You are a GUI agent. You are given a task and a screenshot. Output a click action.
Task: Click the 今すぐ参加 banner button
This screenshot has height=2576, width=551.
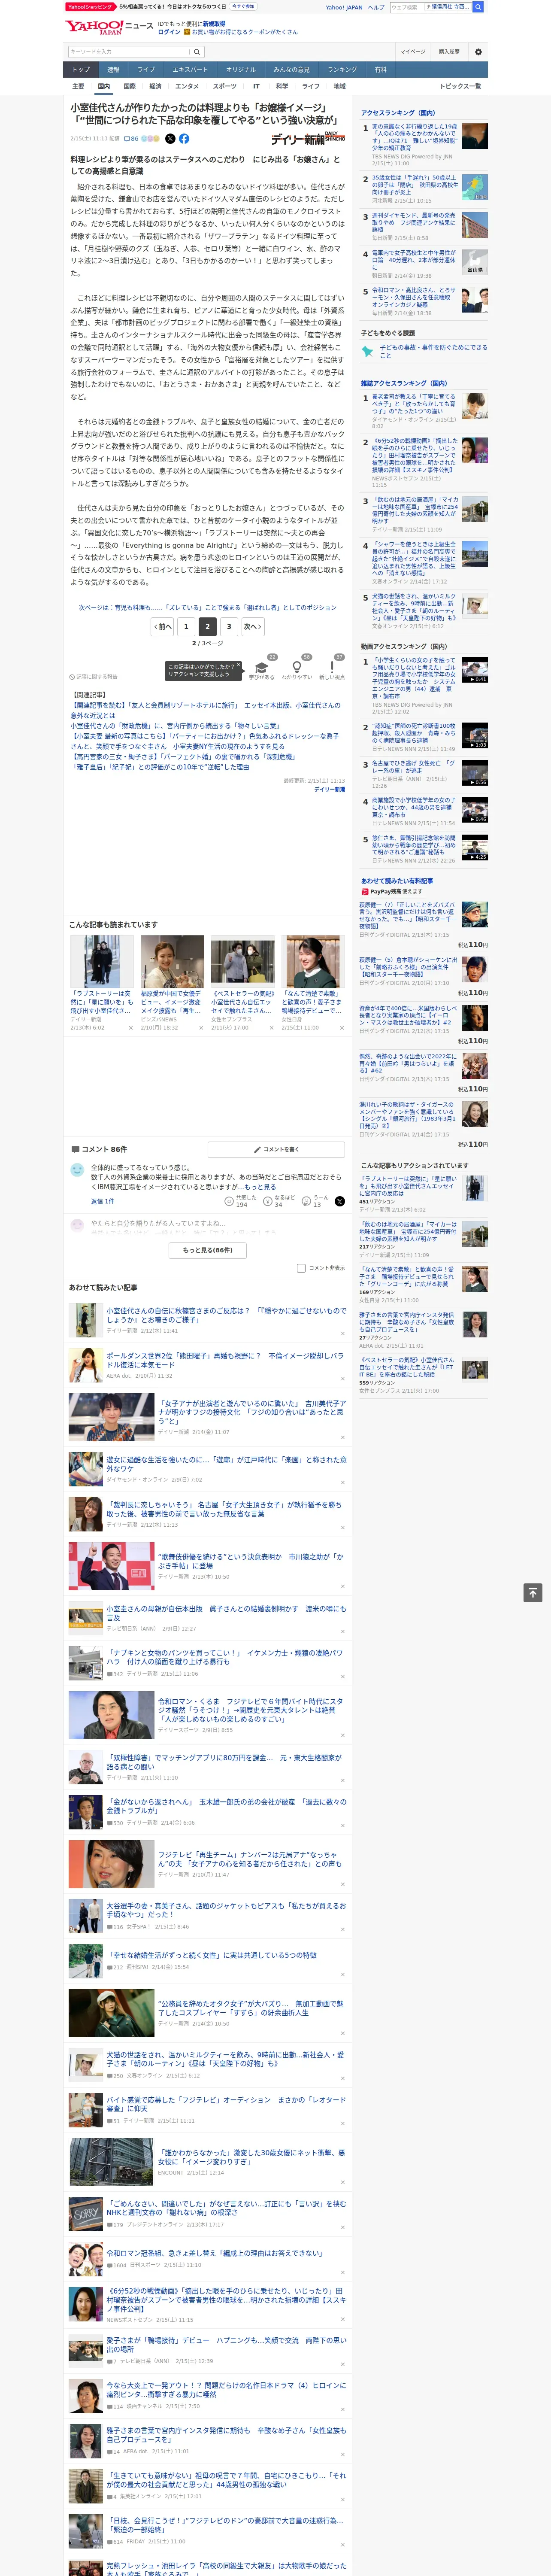243,7
